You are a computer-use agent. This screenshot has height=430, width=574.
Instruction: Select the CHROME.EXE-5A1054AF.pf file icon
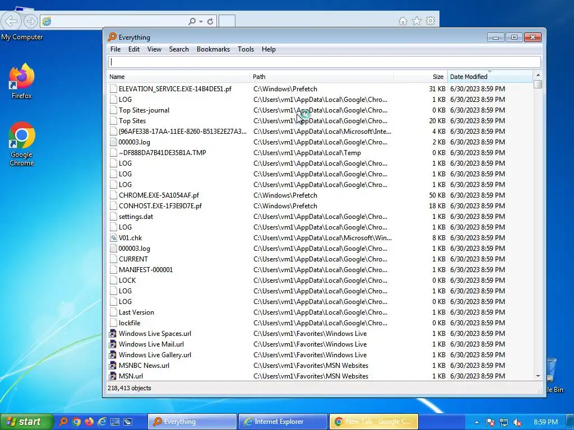pos(113,195)
